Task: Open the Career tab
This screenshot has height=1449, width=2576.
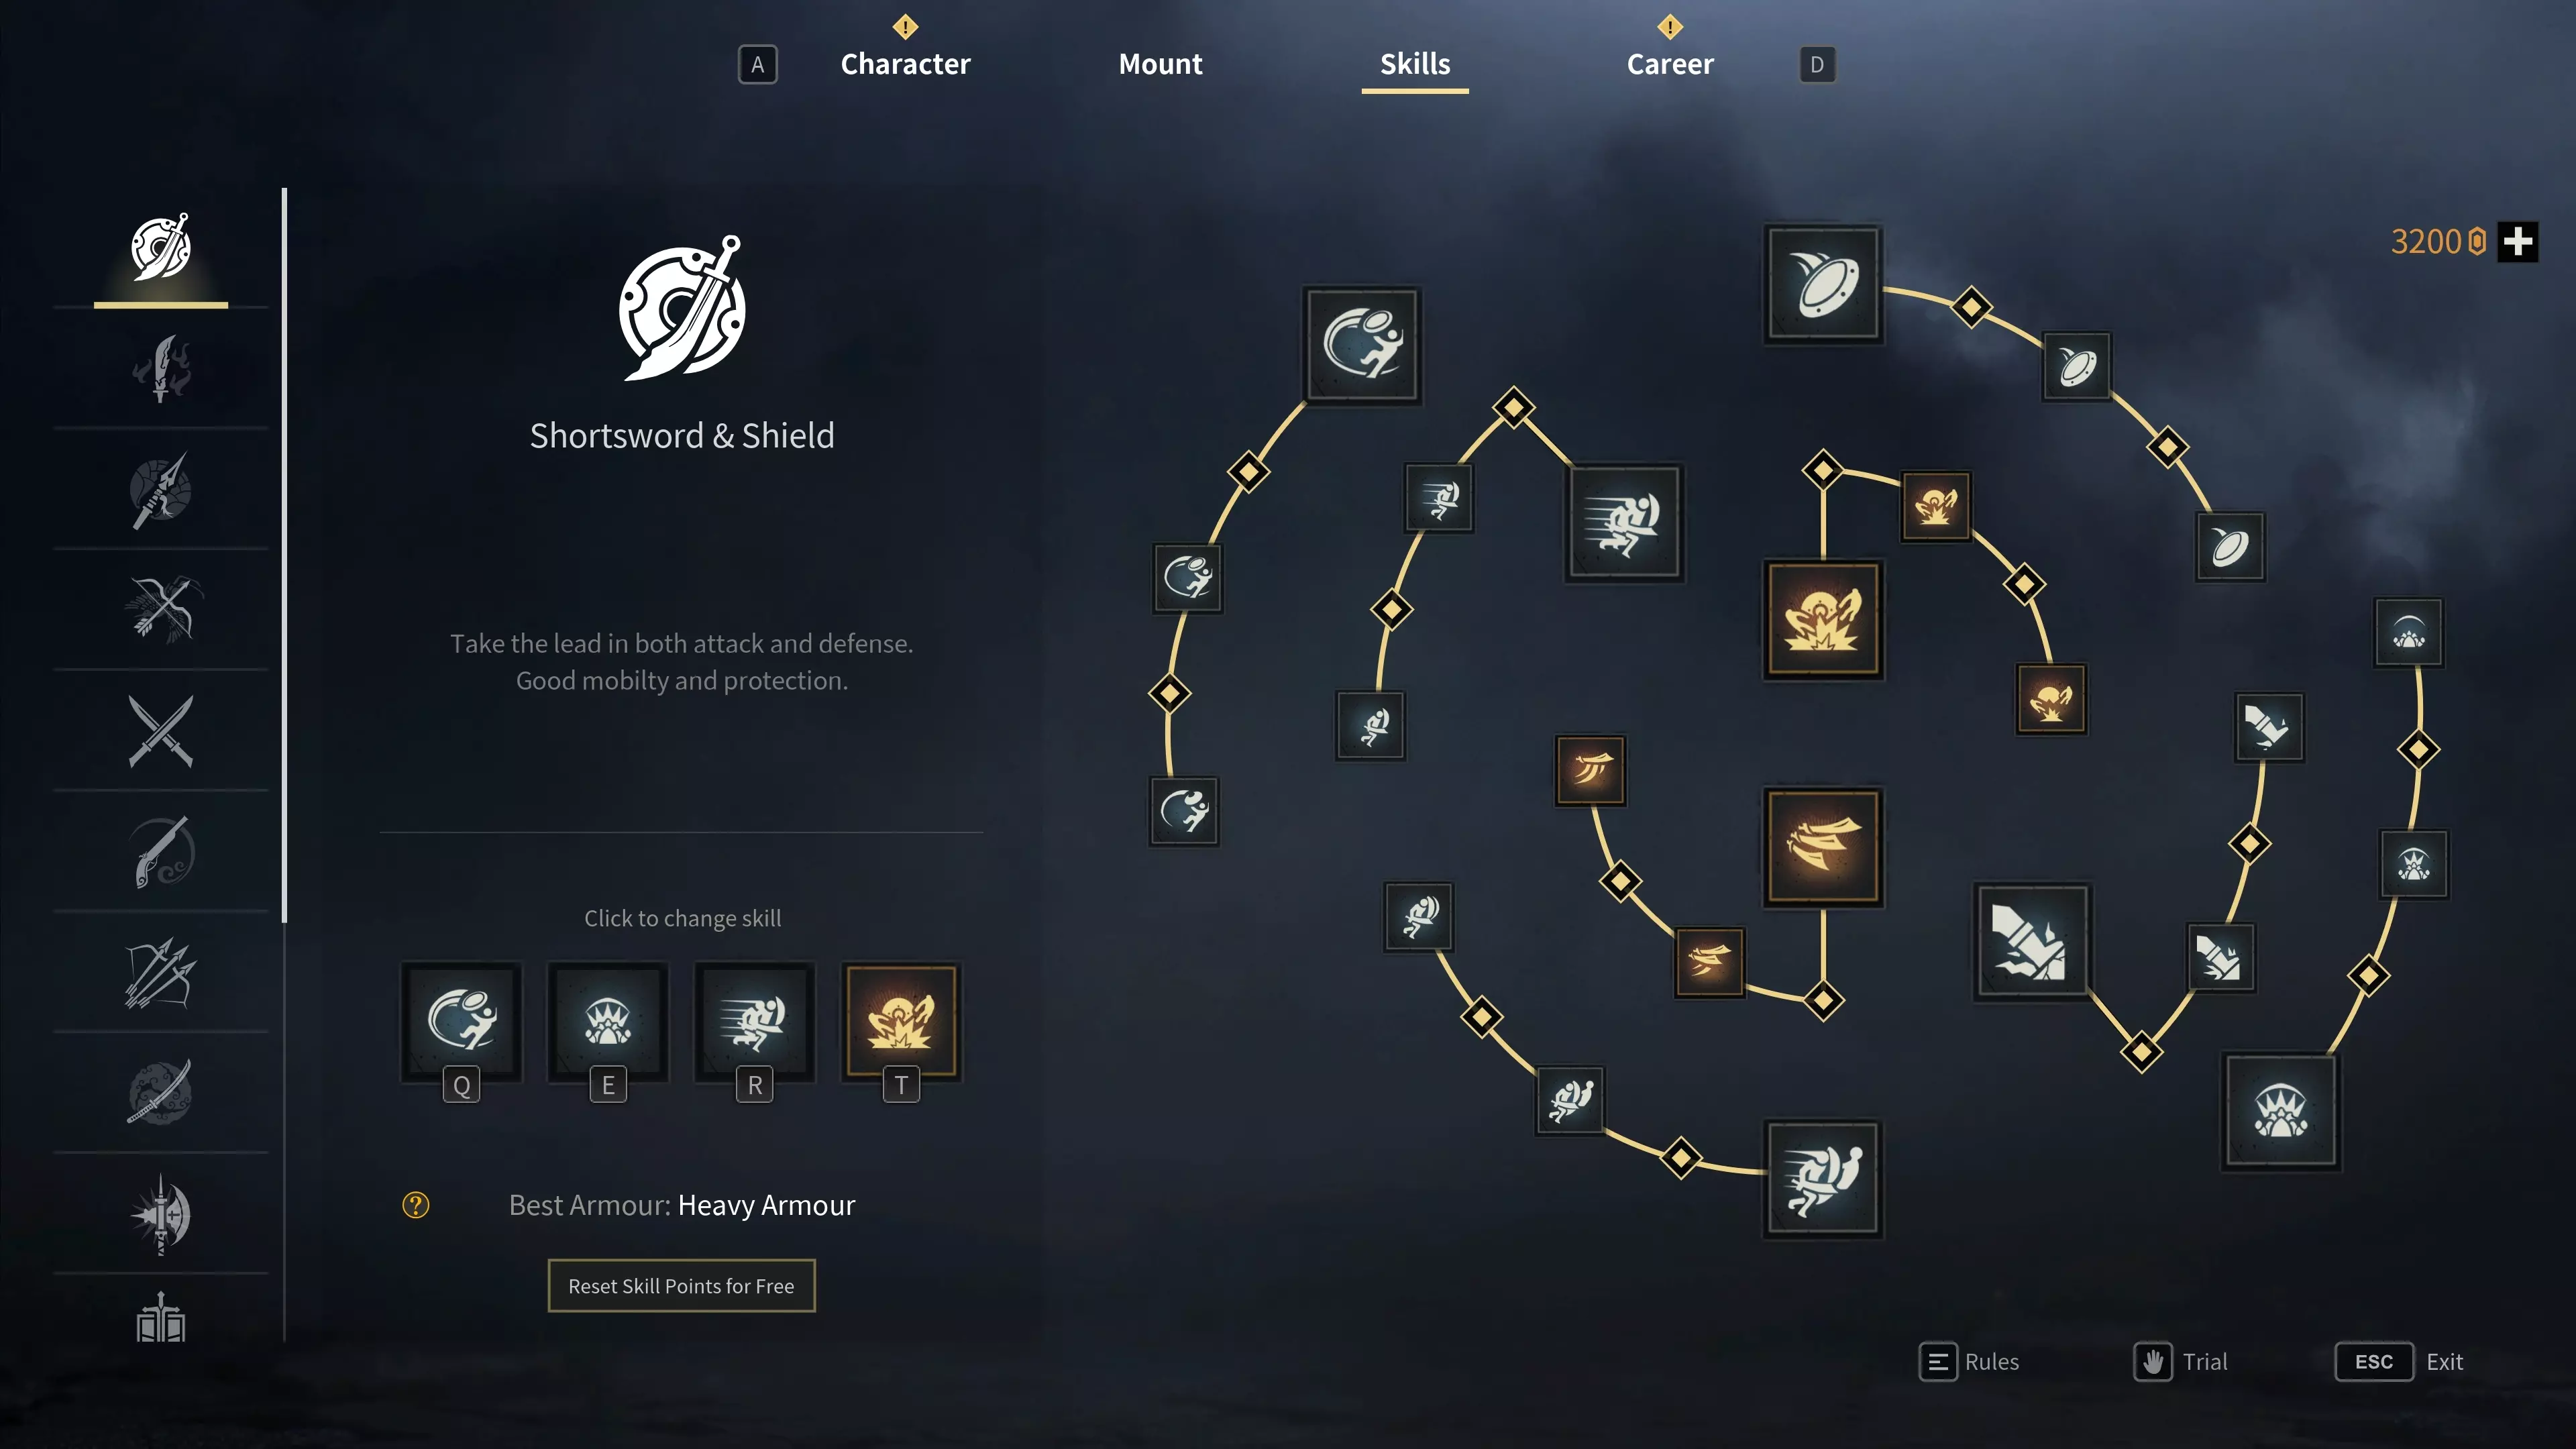Action: [1669, 64]
